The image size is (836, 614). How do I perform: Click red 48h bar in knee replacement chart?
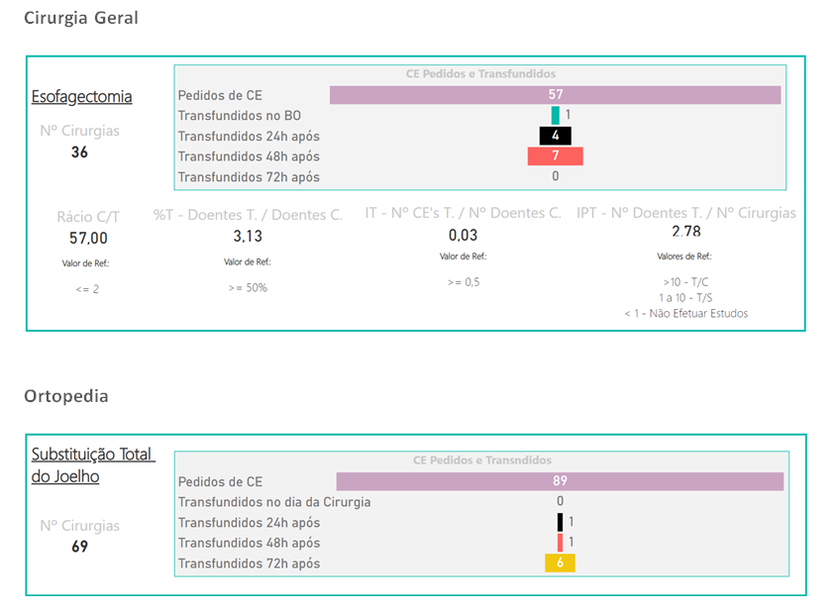560,543
